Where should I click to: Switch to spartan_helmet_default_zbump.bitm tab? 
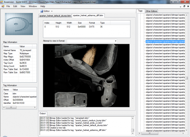(55, 16)
